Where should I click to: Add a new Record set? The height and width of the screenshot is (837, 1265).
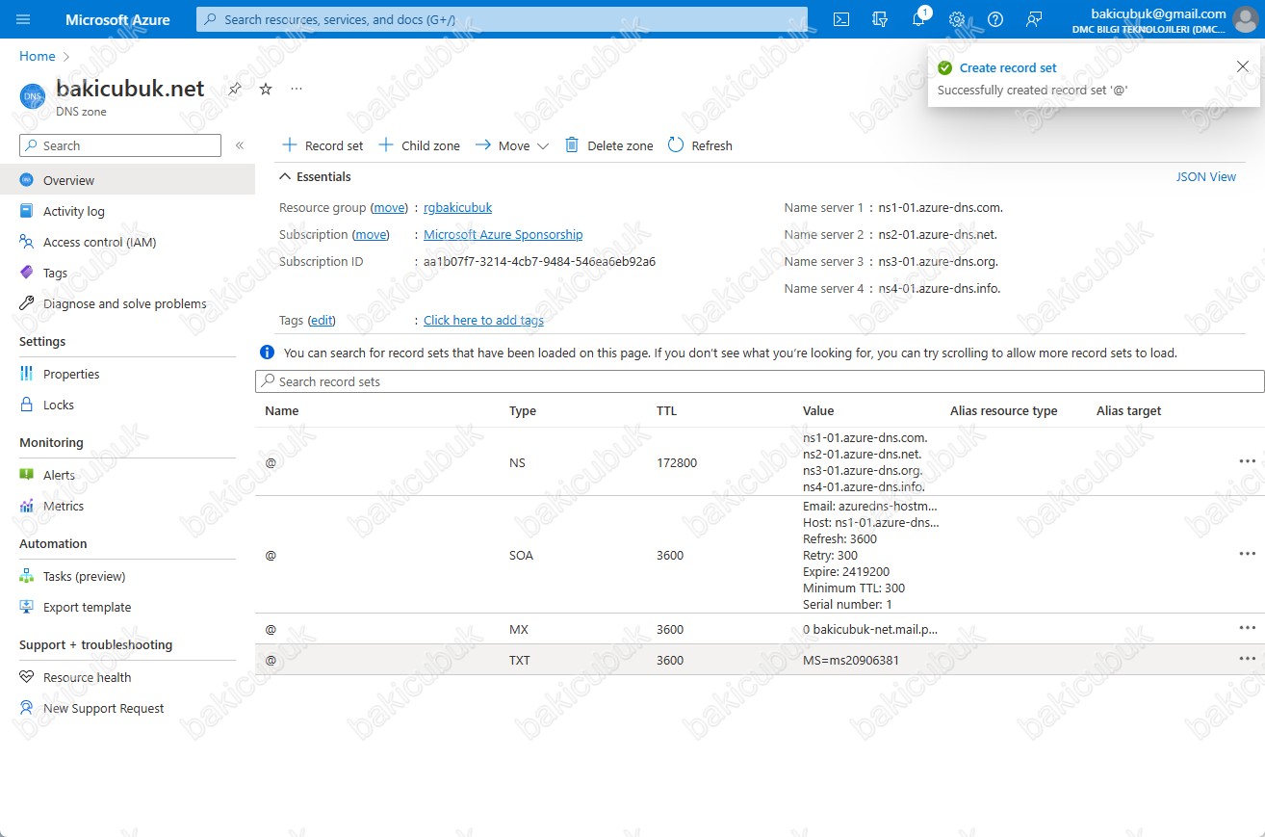click(x=323, y=145)
